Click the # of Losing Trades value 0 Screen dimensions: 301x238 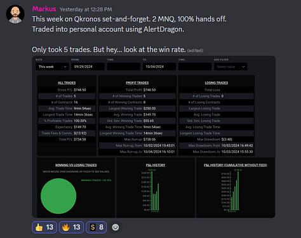[222, 96]
